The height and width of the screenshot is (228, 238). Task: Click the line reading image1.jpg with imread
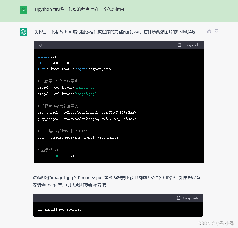pos(68,88)
